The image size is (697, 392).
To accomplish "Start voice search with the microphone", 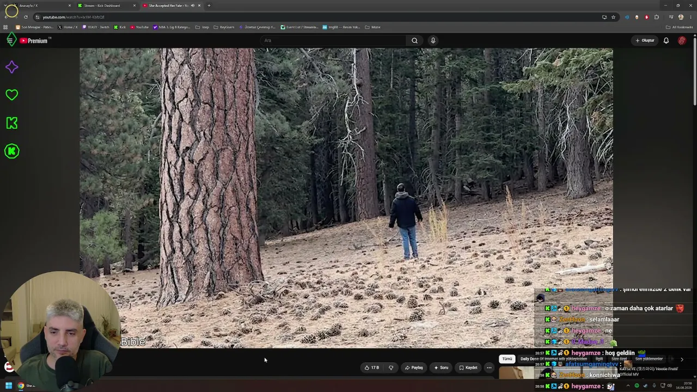I will click(x=433, y=40).
